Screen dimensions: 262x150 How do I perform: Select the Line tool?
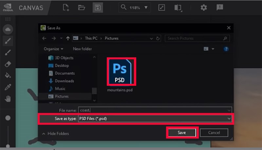pos(8,52)
